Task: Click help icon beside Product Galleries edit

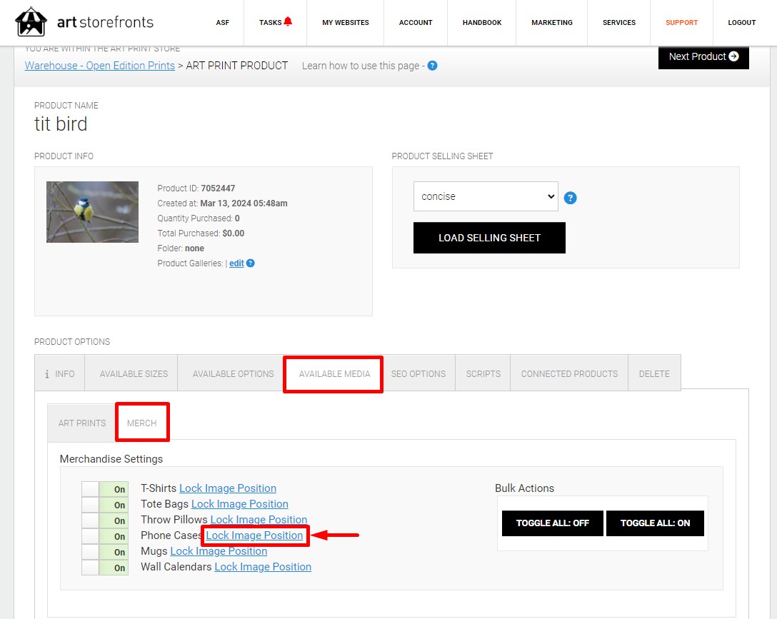Action: (250, 263)
